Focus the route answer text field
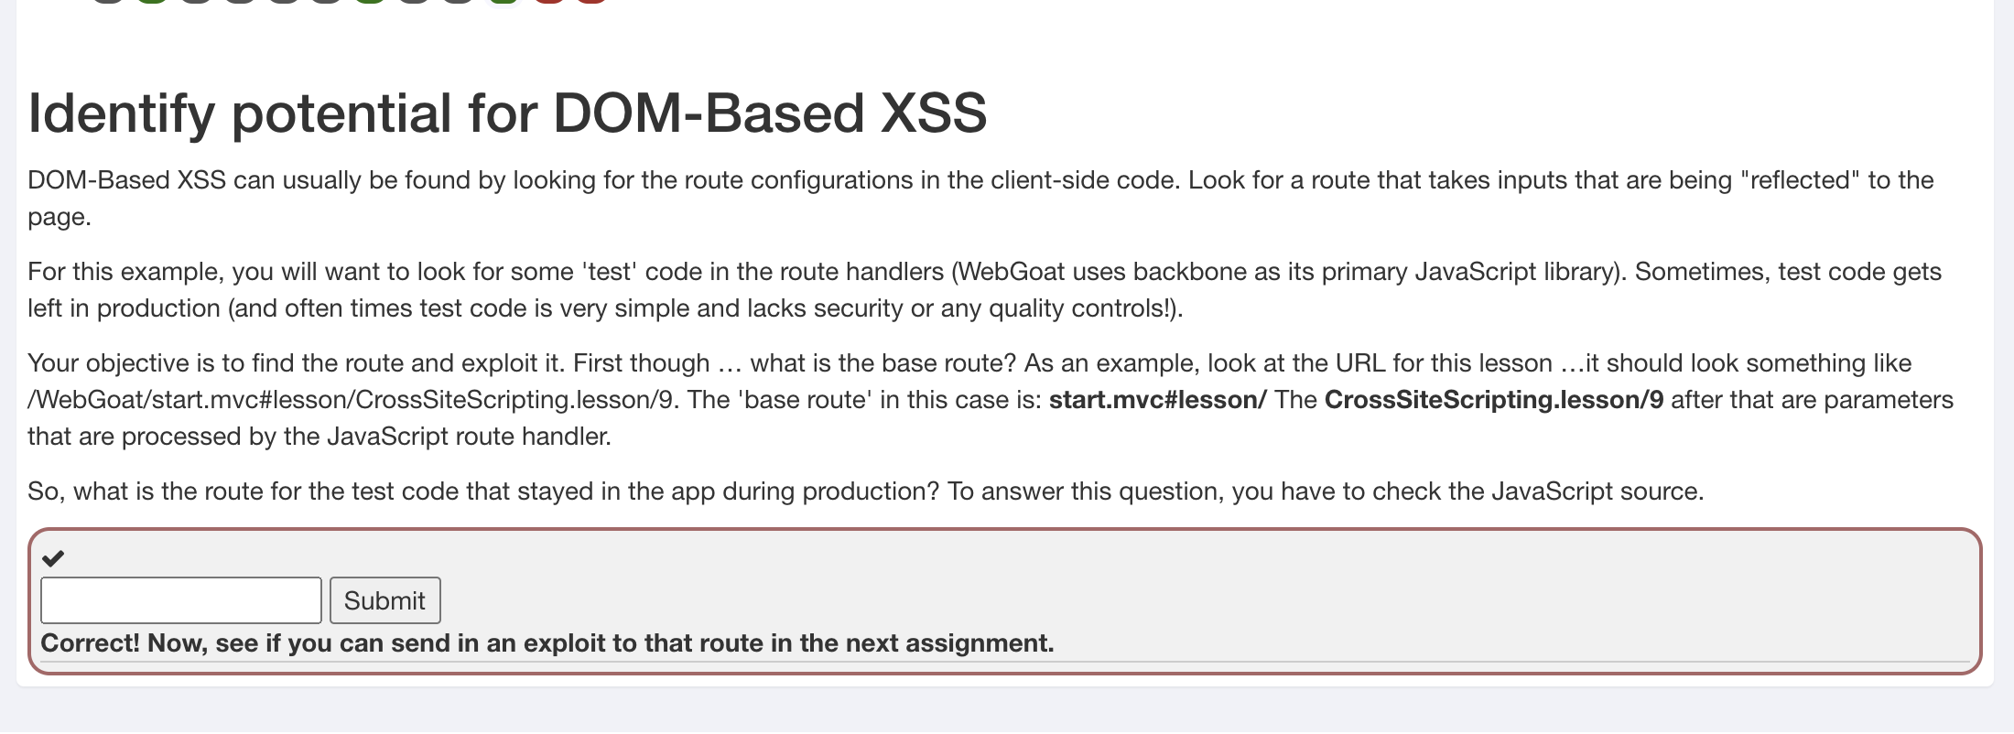Viewport: 2014px width, 734px height. click(181, 600)
